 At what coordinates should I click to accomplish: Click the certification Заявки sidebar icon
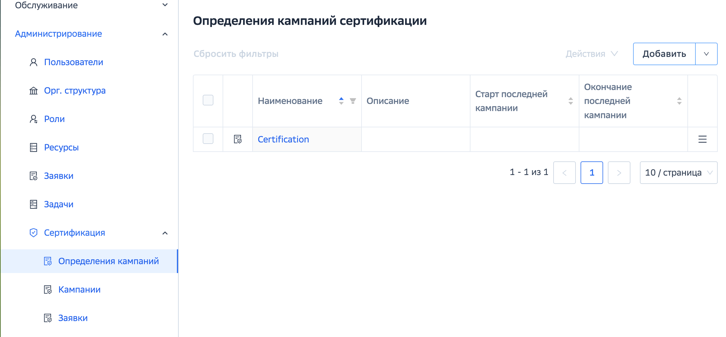point(48,318)
